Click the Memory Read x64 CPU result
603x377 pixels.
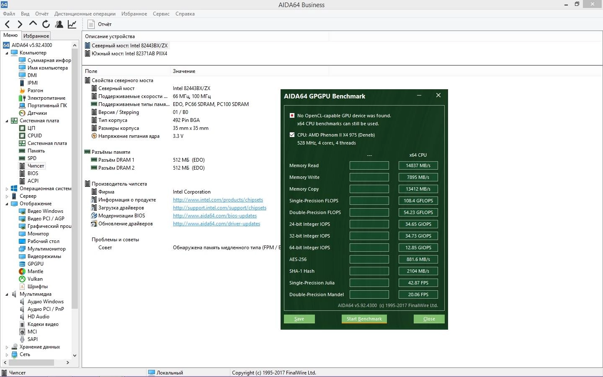pyautogui.click(x=418, y=165)
